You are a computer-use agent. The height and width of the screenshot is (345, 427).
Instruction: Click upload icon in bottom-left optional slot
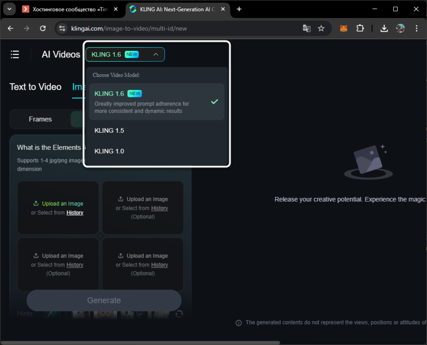pyautogui.click(x=36, y=255)
